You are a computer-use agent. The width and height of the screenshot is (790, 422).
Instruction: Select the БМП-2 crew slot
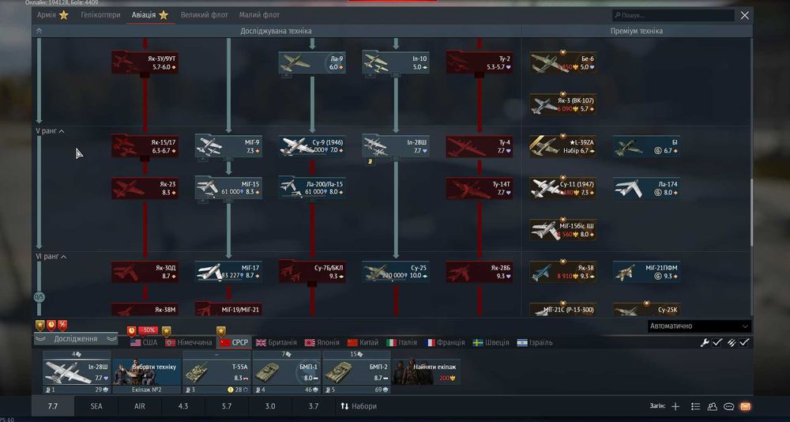[357, 372]
